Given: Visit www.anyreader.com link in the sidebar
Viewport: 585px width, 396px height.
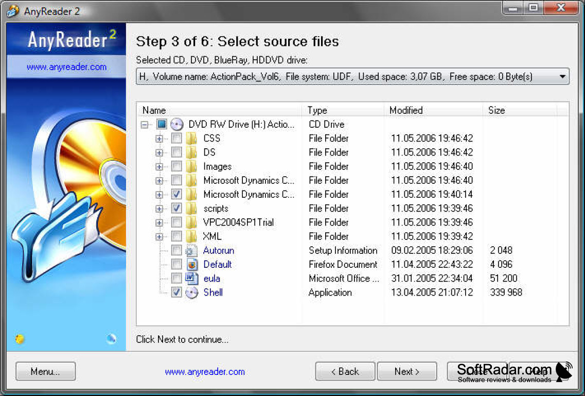Looking at the screenshot, I should [66, 67].
